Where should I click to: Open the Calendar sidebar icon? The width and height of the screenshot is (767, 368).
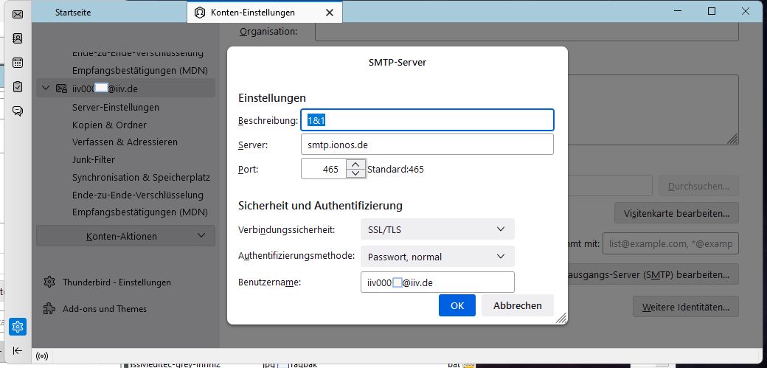pos(18,63)
